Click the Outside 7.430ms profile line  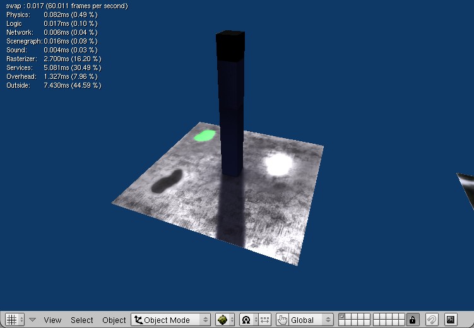pyautogui.click(x=54, y=86)
